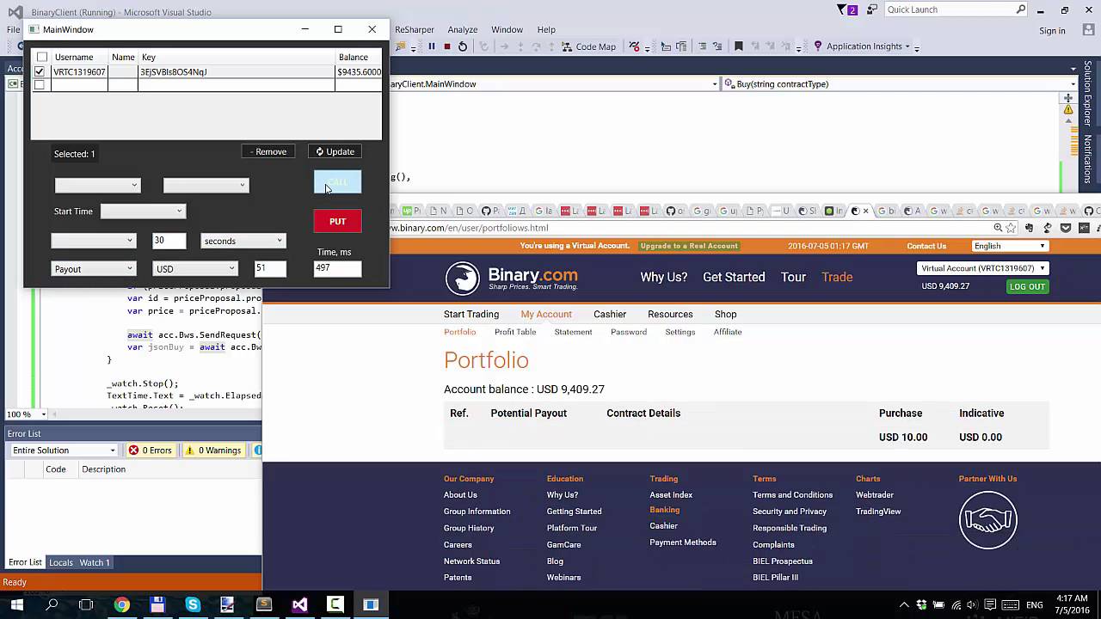Image resolution: width=1101 pixels, height=619 pixels.
Task: Click the red PUT button
Action: point(337,222)
